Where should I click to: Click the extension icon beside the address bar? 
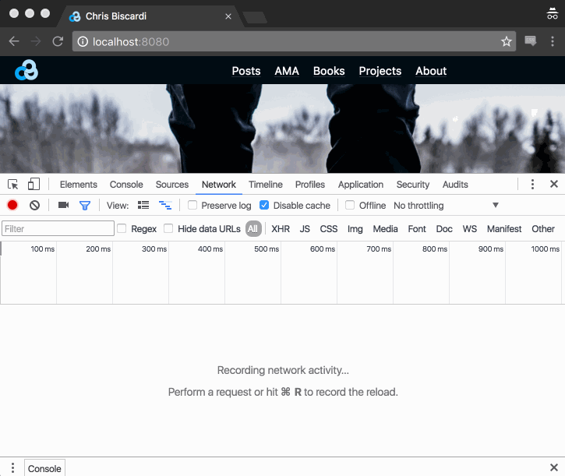tap(531, 41)
